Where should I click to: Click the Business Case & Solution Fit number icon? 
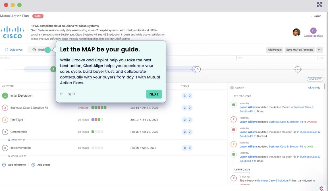[5, 108]
